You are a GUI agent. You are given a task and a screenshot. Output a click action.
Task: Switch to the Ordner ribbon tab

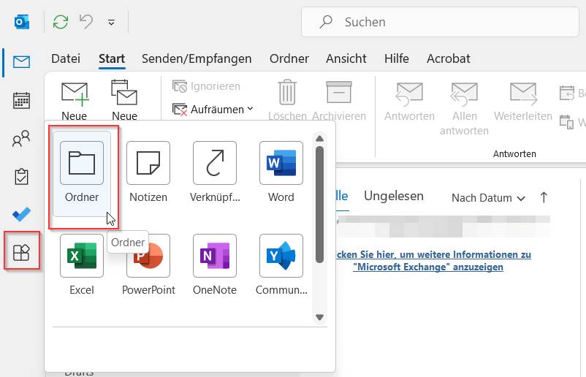pos(289,58)
